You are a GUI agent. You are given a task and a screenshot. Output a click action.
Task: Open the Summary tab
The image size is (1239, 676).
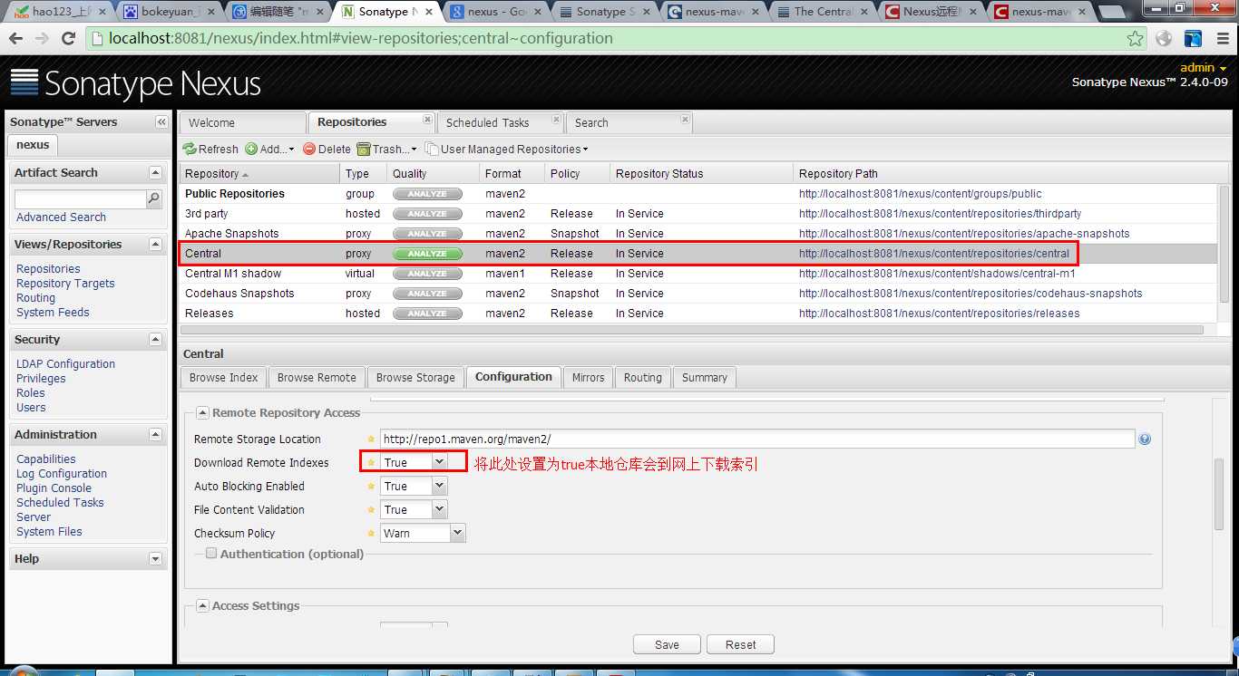[705, 377]
